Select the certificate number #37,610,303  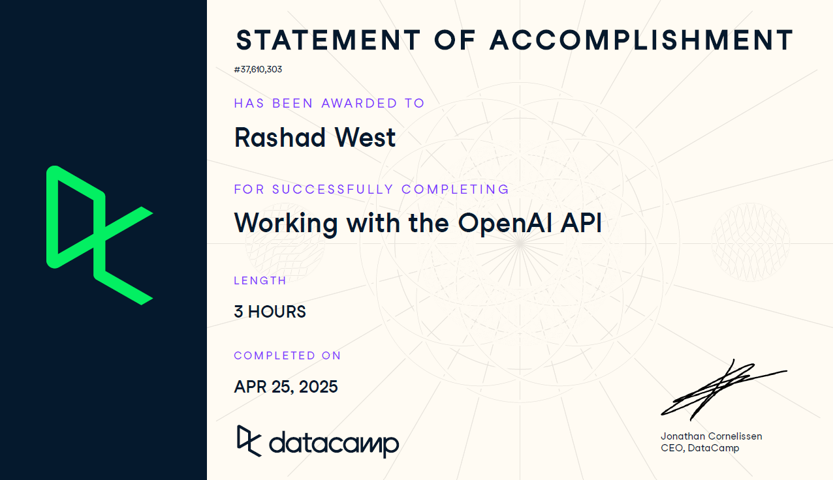point(258,69)
